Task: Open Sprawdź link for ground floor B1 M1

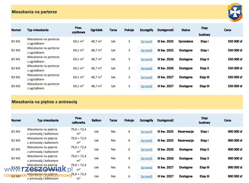Action: 146,42
